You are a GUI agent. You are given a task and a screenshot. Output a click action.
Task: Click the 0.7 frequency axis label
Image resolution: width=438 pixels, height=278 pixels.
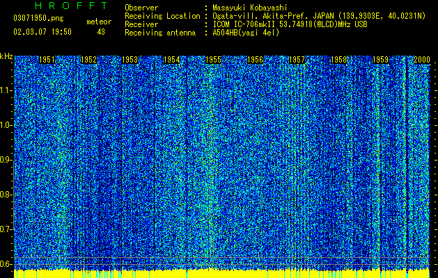6,229
